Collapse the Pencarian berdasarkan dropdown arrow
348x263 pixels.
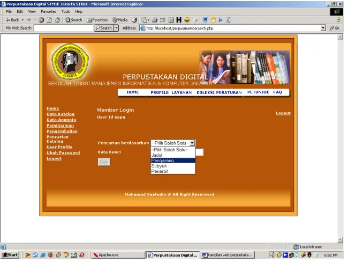pyautogui.click(x=192, y=143)
